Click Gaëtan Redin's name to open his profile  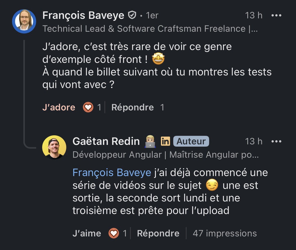tap(106, 141)
